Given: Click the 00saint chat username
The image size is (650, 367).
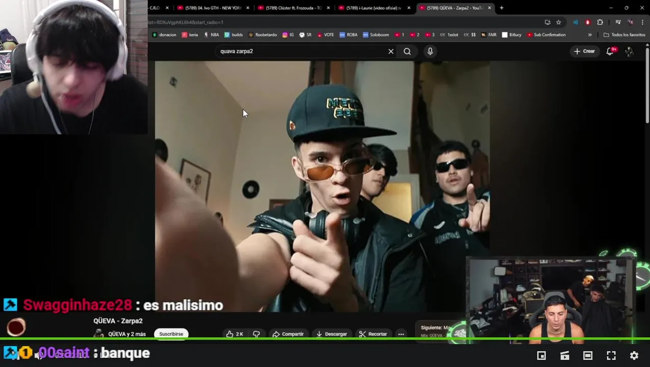Looking at the screenshot, I should point(64,353).
